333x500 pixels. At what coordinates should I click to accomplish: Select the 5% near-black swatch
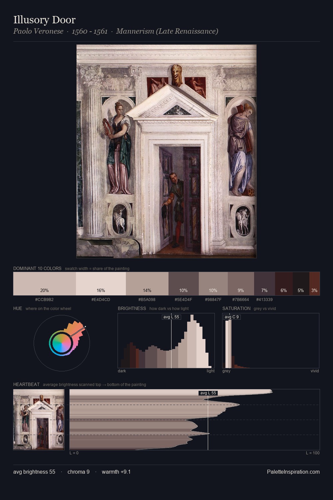tap(301, 284)
